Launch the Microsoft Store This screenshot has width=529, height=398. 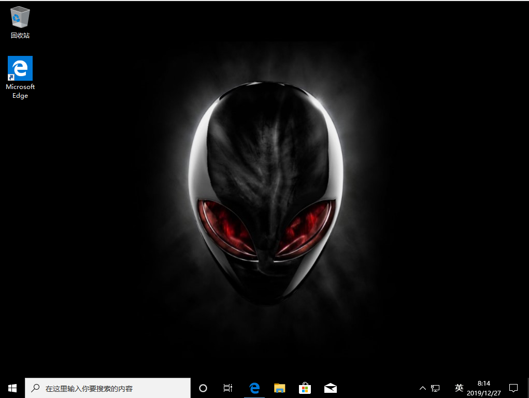(x=305, y=388)
